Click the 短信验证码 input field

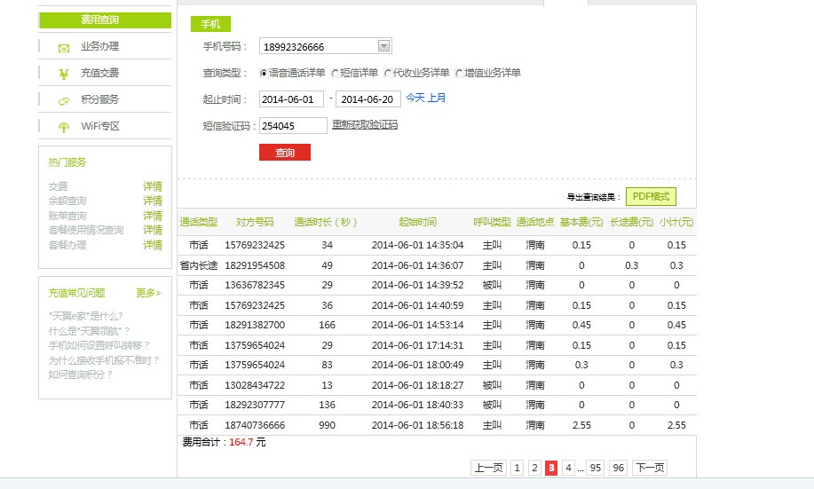click(x=293, y=126)
